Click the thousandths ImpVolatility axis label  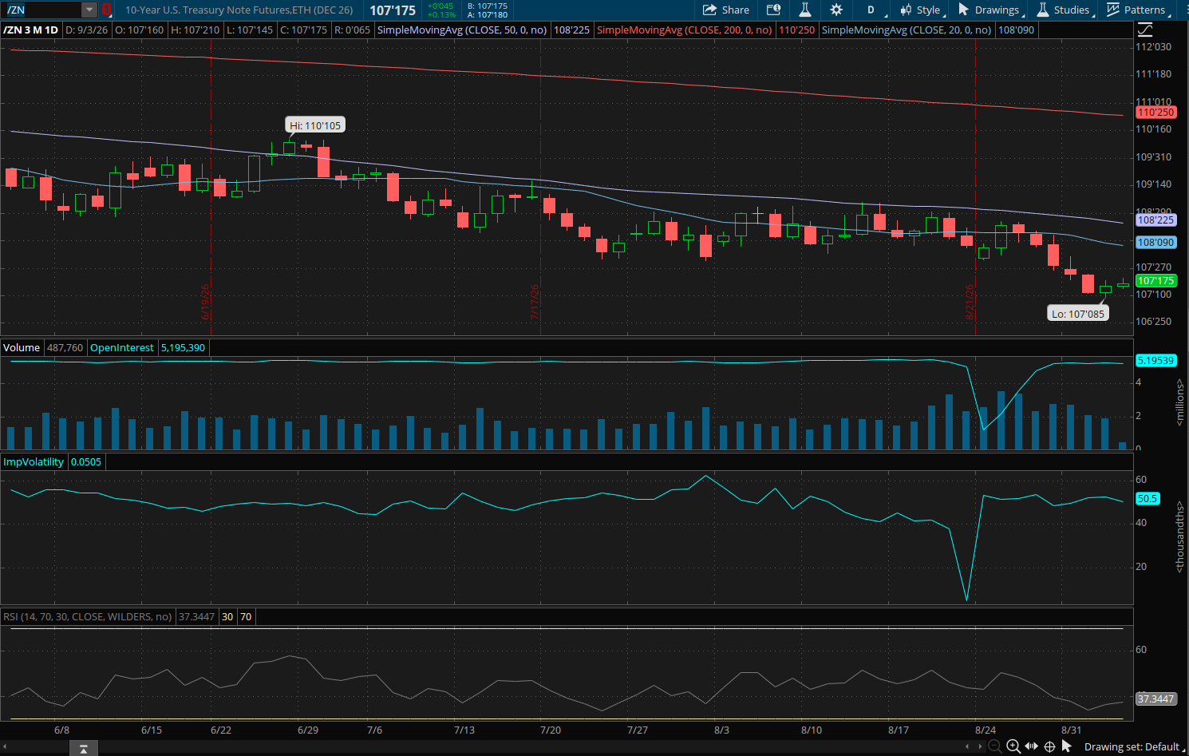click(x=1180, y=536)
